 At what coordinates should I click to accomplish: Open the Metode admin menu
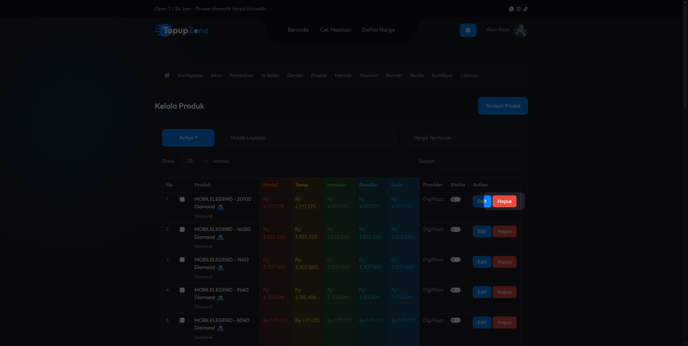[x=343, y=75]
